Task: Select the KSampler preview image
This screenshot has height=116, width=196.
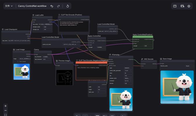Action: 121,99
